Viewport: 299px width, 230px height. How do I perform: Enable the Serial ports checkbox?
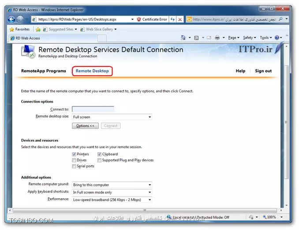(74, 166)
